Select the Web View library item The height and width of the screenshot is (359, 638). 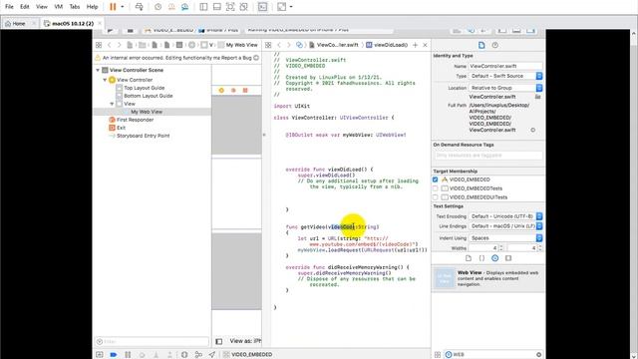[488, 278]
